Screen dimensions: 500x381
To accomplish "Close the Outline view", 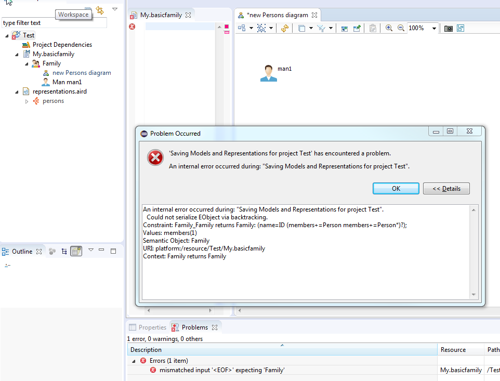I will [x=39, y=252].
